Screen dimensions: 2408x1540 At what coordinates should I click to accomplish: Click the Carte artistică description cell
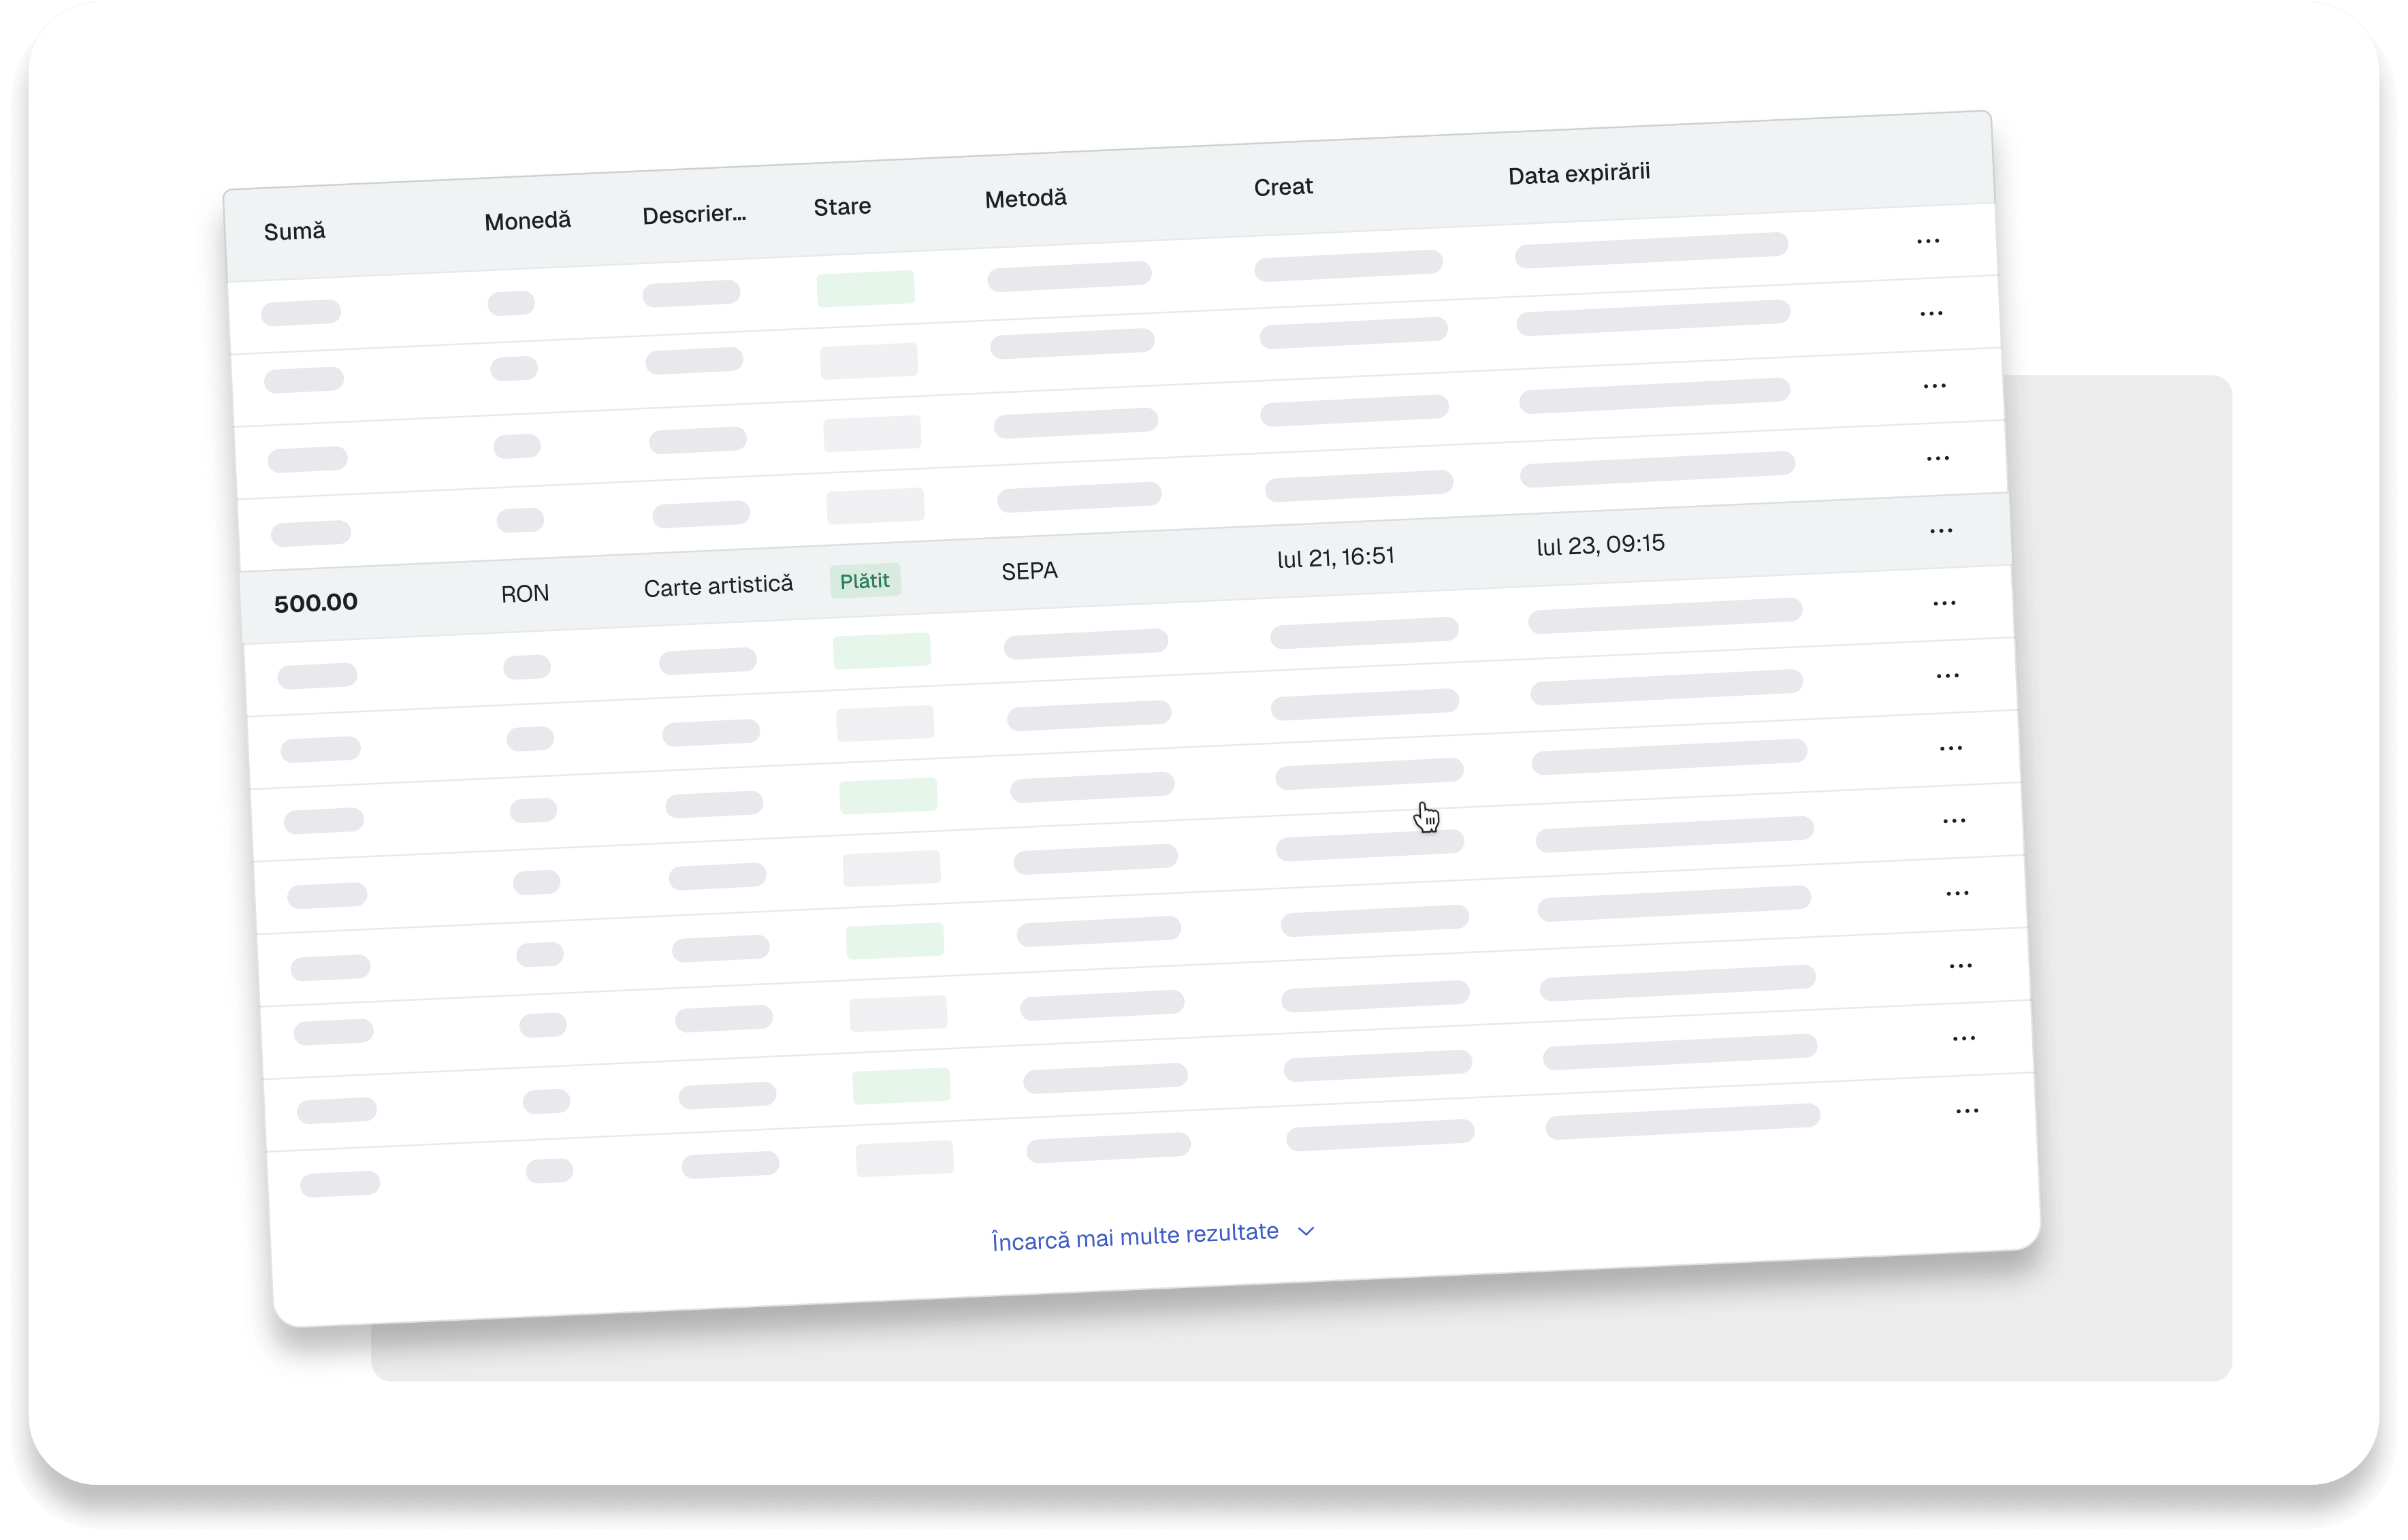point(718,586)
